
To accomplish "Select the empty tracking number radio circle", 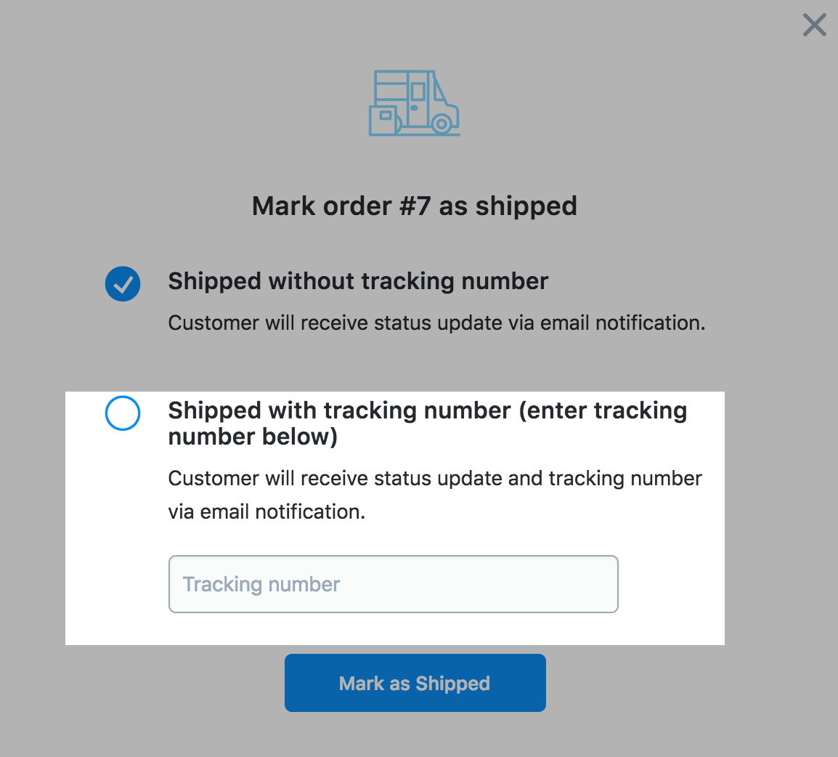I will click(123, 413).
